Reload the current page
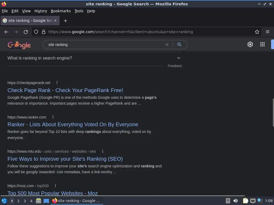 click(x=26, y=32)
